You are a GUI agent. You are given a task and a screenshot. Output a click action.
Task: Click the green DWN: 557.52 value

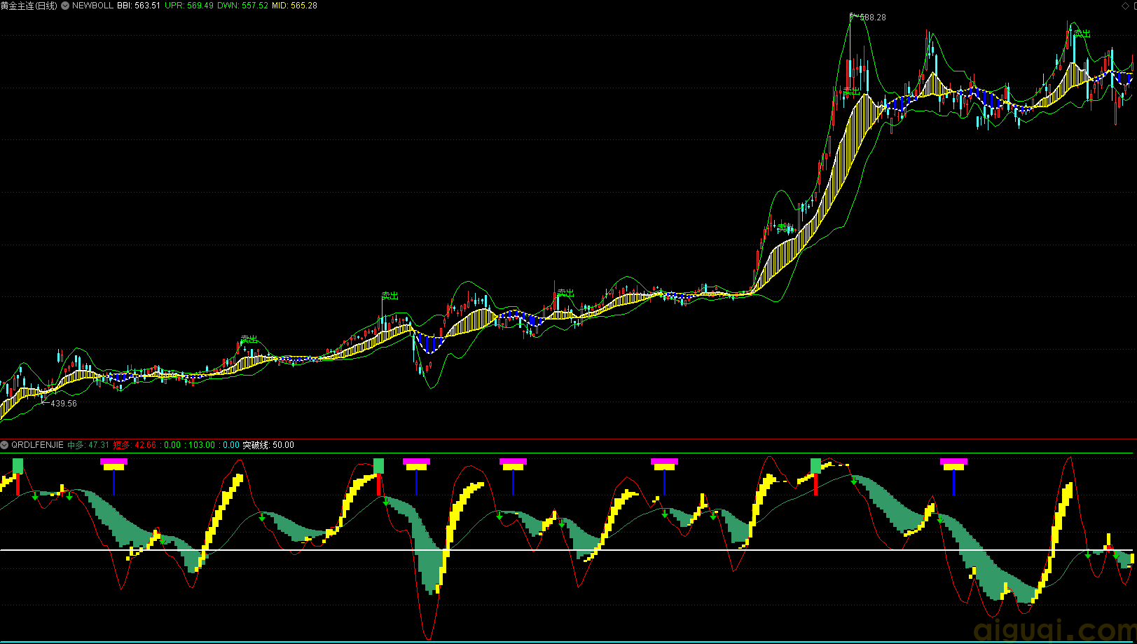[243, 6]
